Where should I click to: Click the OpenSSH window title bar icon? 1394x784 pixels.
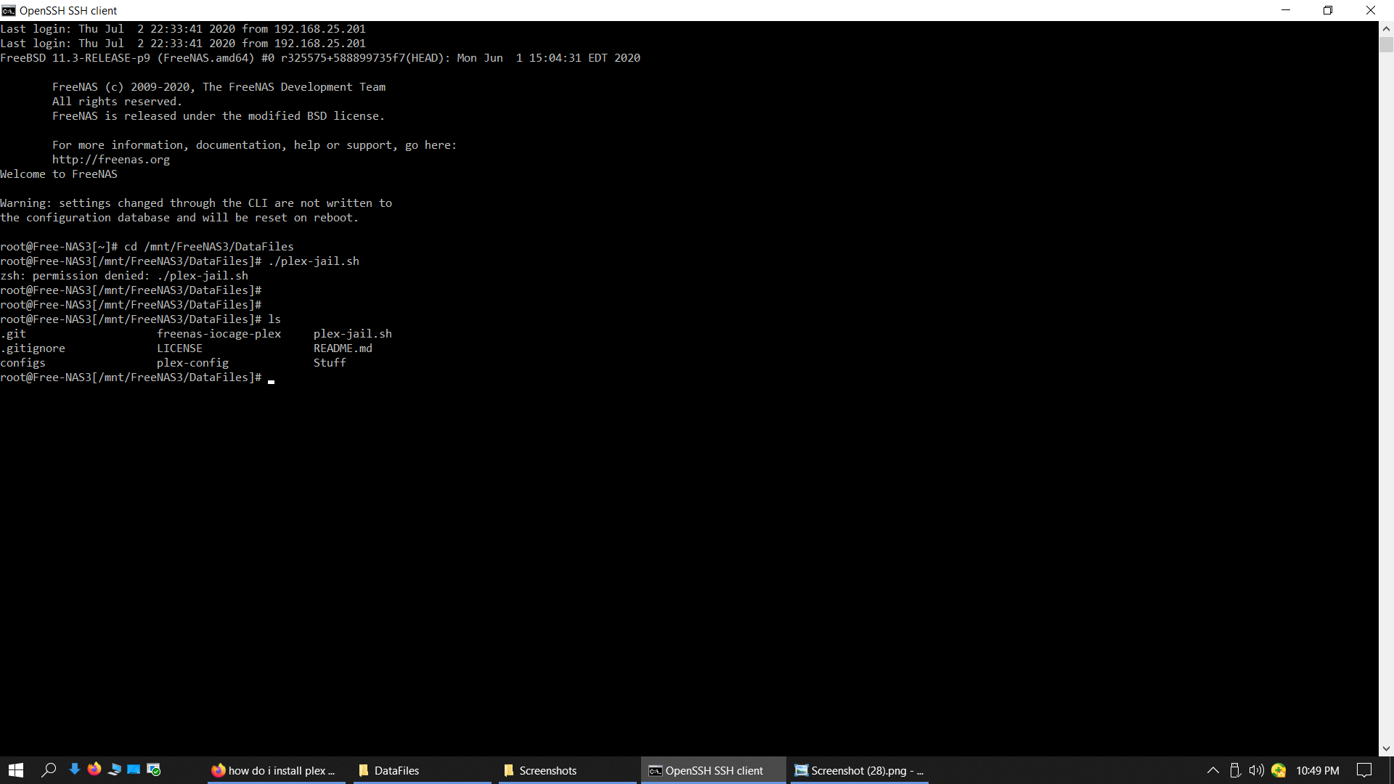pos(9,10)
